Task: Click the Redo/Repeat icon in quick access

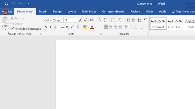Action: pos(13,4)
